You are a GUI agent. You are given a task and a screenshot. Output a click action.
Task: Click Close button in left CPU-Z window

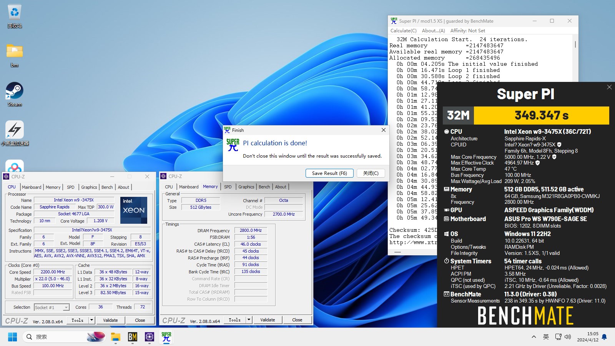[140, 320]
